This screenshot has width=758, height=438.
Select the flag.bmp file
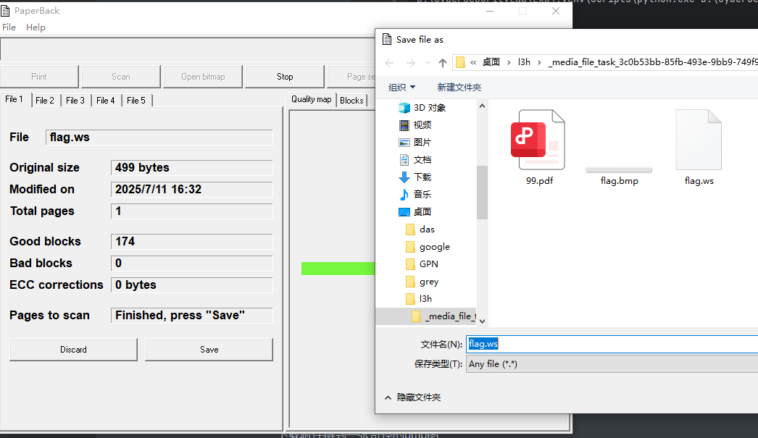[x=619, y=176]
